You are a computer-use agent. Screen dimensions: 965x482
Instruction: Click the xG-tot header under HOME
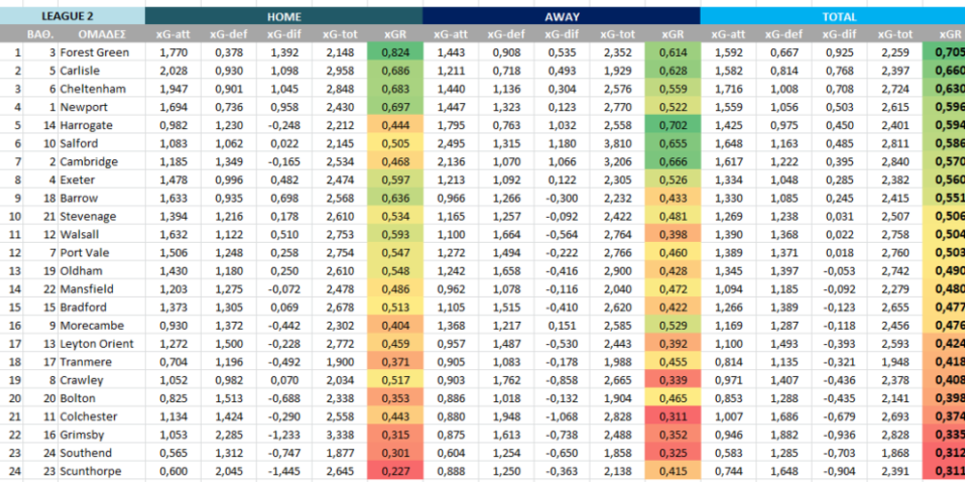pyautogui.click(x=340, y=34)
